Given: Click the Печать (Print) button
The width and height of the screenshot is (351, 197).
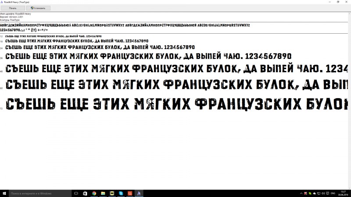Looking at the screenshot, I should (x=13, y=8).
